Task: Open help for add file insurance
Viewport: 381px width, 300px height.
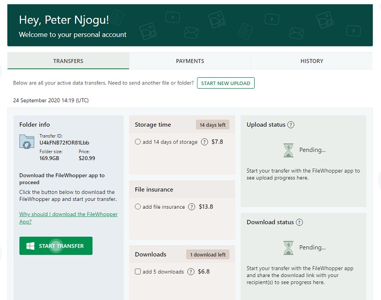Action: click(x=192, y=207)
